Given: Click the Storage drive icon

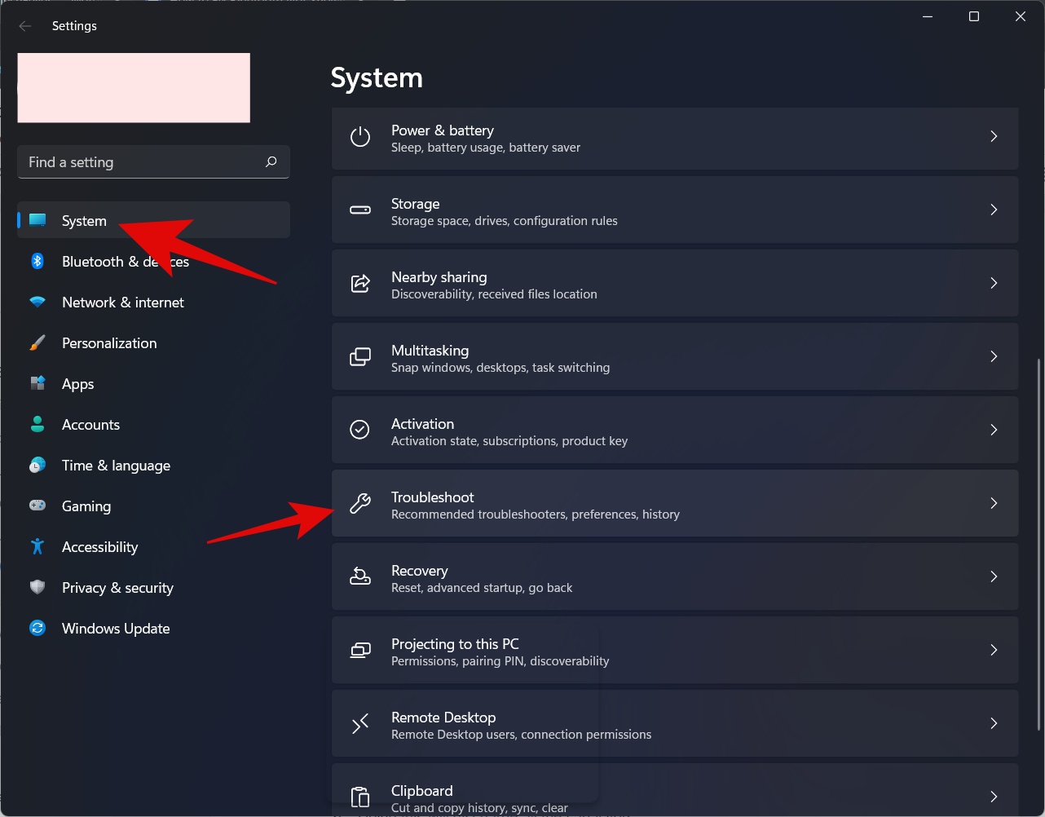Looking at the screenshot, I should point(360,210).
